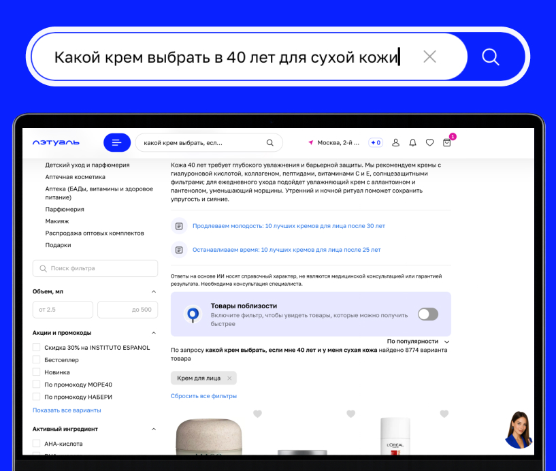The width and height of the screenshot is (556, 471).
Task: Add the L'Oreal product to favorites
Action: 444,414
